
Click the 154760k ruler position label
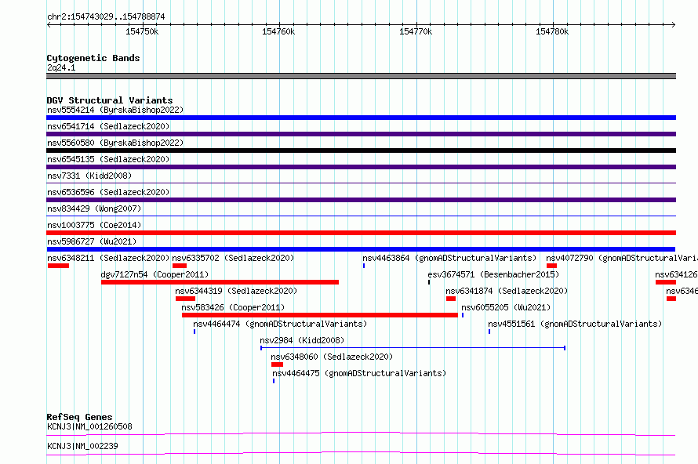(278, 31)
